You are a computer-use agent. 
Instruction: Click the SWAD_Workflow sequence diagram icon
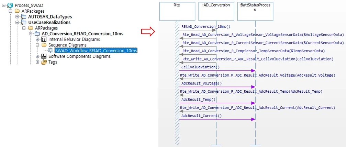51,51
